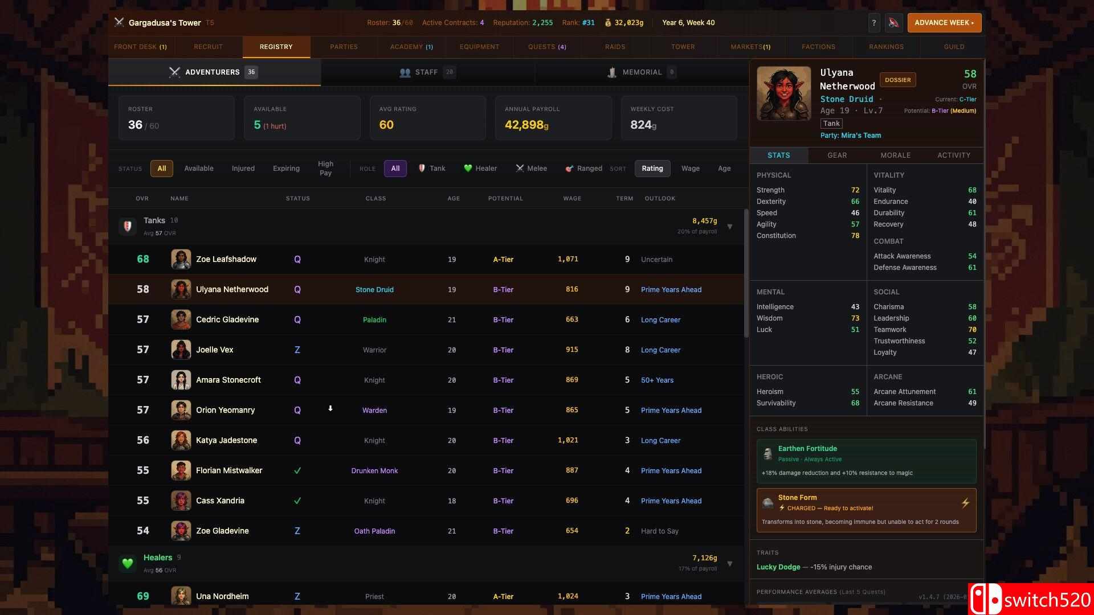Click the ADVANCE WEEK button
The image size is (1094, 615).
[944, 23]
